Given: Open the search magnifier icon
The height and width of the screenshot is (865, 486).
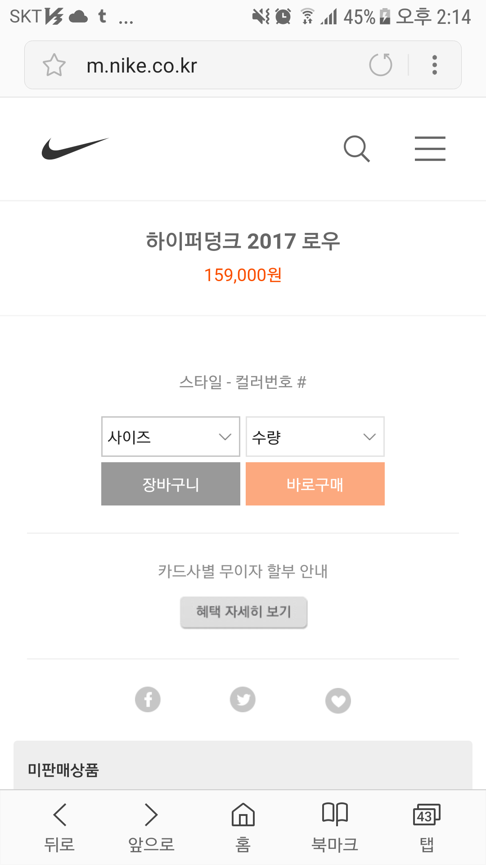Looking at the screenshot, I should pyautogui.click(x=356, y=149).
